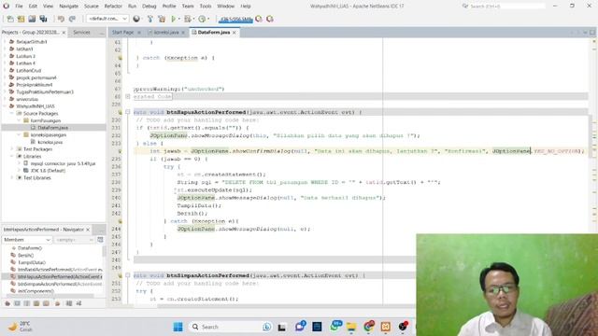Open the Tools menu
This screenshot has width=598, height=336.
(x=206, y=7)
